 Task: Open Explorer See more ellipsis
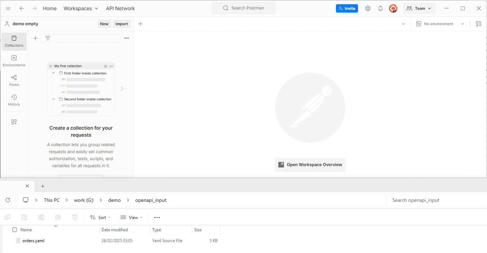157,217
